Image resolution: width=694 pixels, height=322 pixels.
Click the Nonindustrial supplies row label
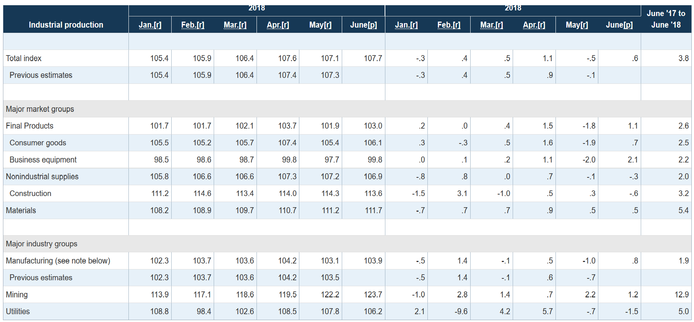42,177
